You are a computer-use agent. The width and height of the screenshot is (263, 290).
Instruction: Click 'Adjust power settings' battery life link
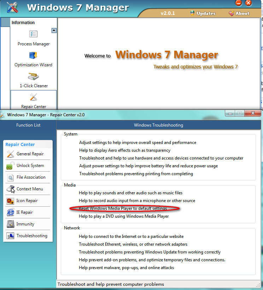148,166
